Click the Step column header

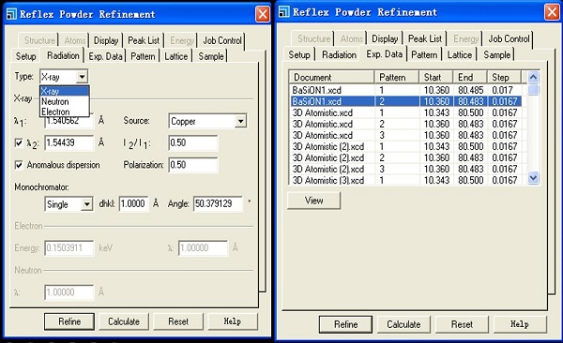(x=504, y=77)
